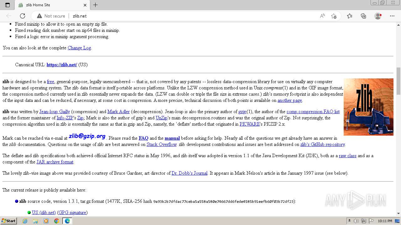This screenshot has width=401, height=225.
Task: Follow the Zip link
Action: (81, 118)
